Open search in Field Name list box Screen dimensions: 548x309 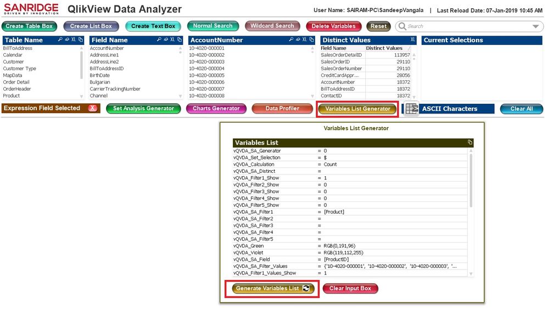(159, 40)
